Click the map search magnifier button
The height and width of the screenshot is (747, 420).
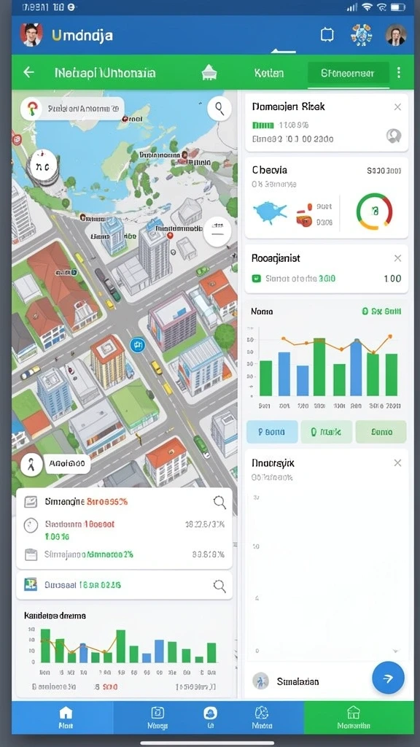coord(219,109)
